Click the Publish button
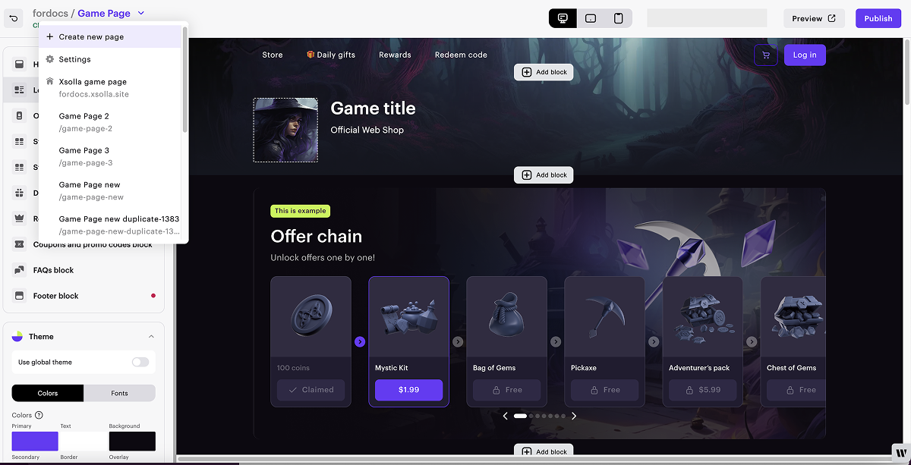Screen dimensions: 911x465 click(878, 18)
